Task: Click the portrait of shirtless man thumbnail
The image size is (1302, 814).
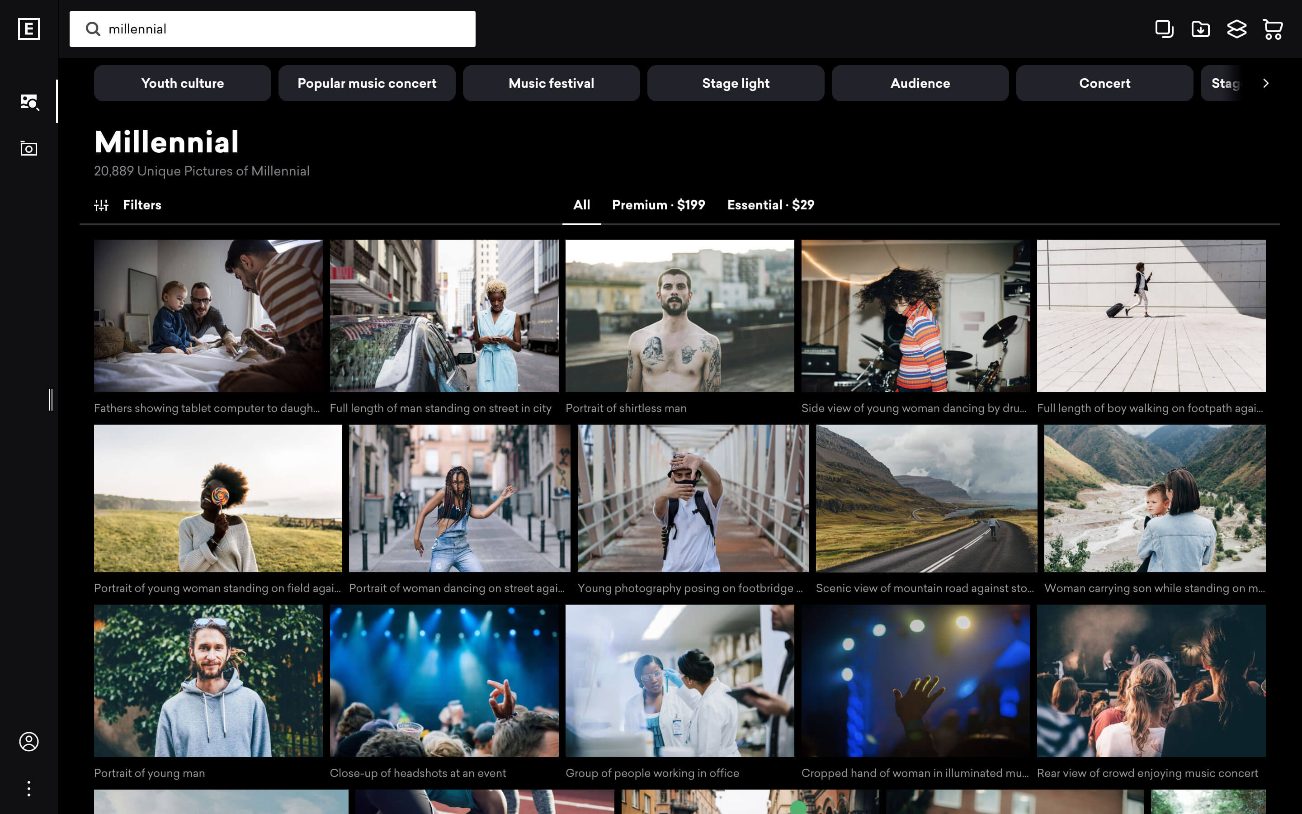Action: point(679,315)
